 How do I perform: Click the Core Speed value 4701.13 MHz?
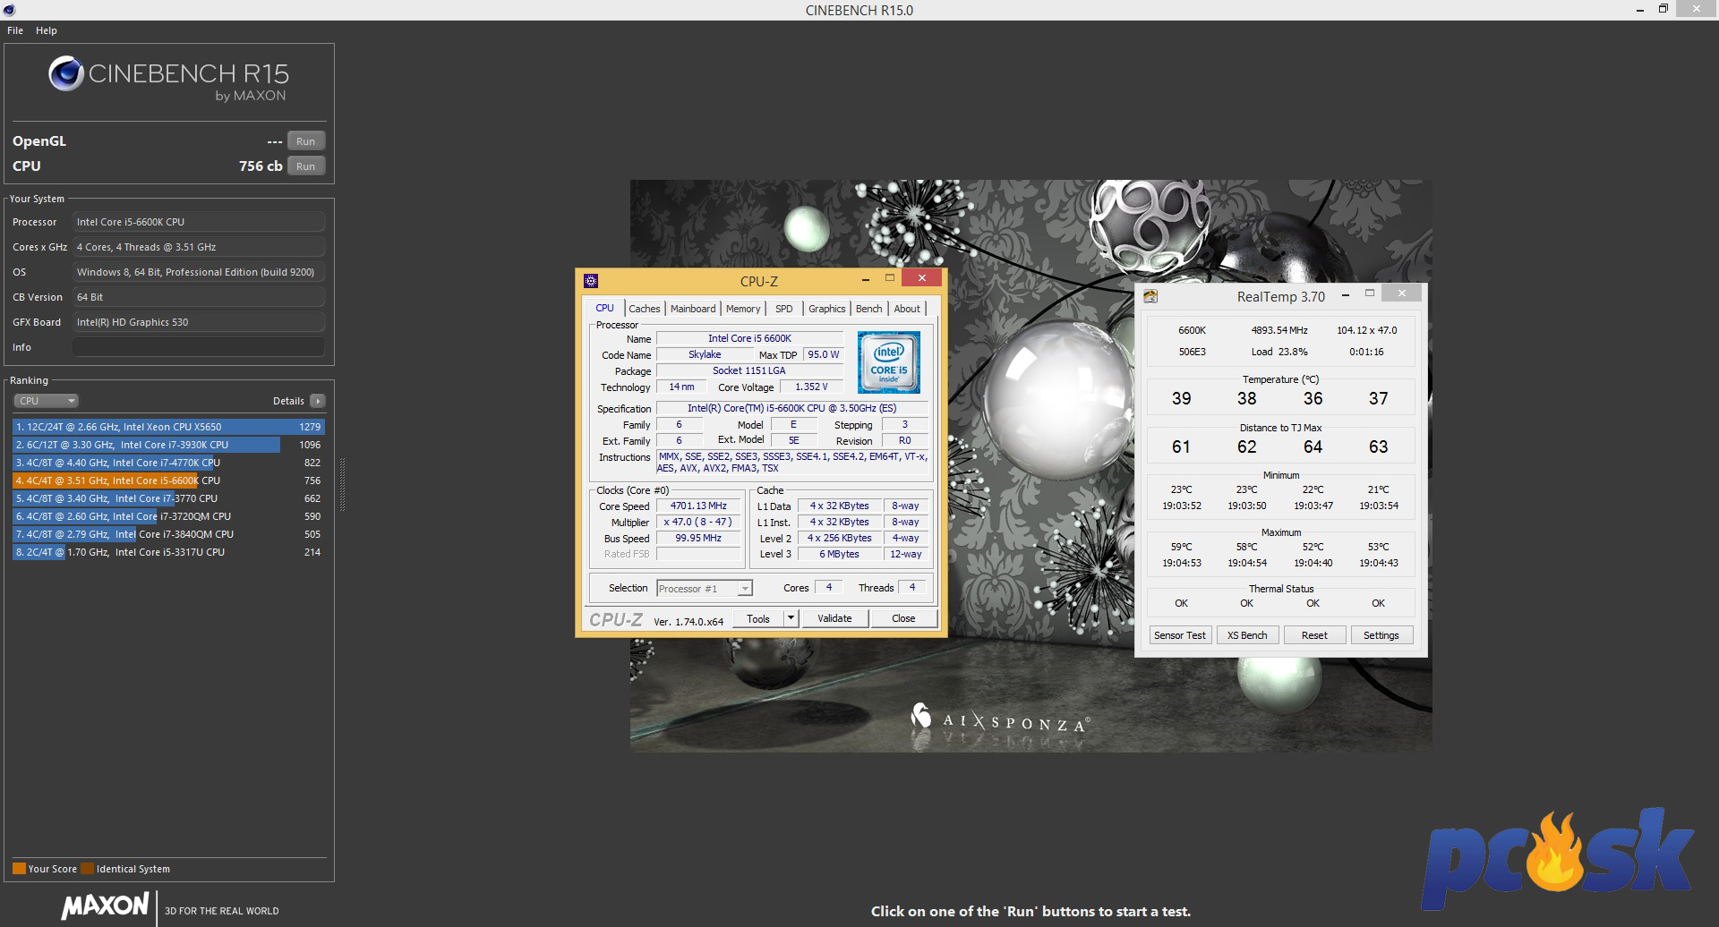(x=698, y=506)
